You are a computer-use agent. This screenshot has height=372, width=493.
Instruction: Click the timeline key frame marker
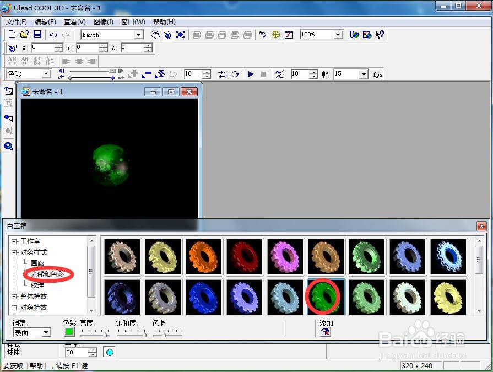pos(112,78)
